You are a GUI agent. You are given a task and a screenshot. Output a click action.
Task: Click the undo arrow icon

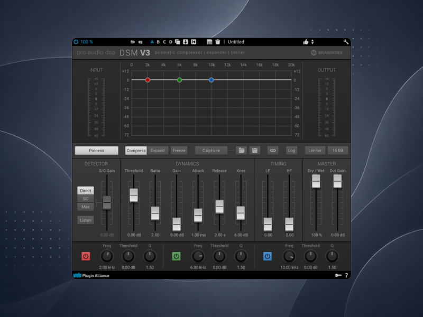coord(133,42)
